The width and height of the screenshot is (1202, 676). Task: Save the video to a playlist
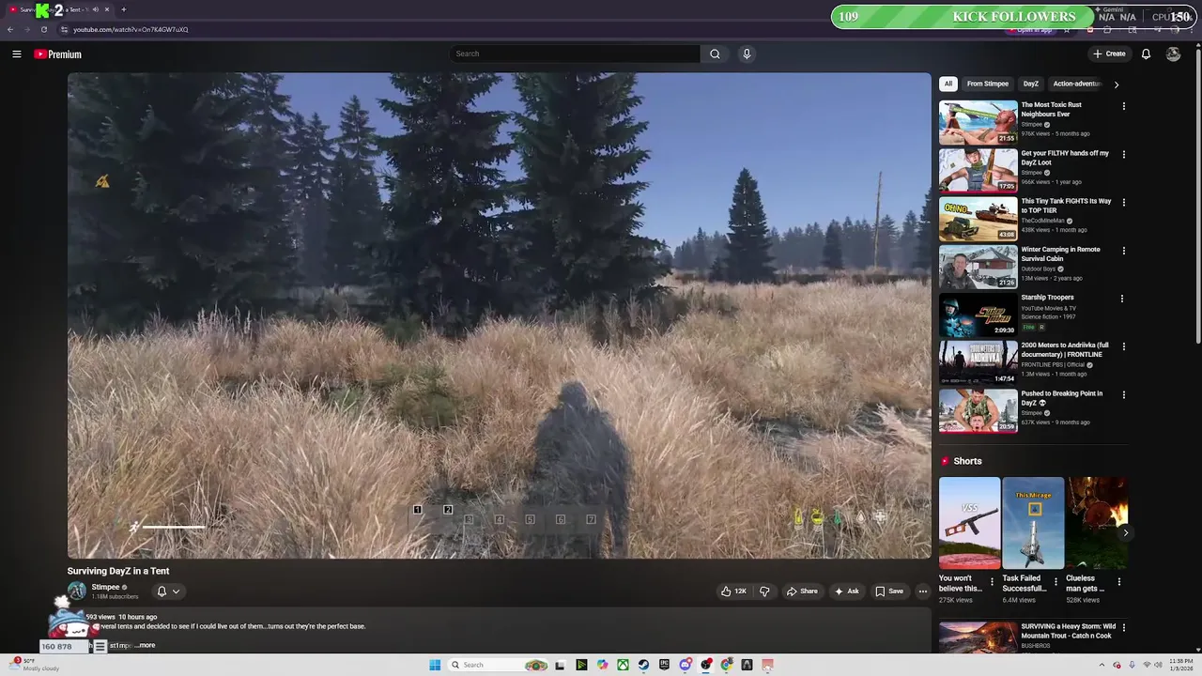(889, 591)
